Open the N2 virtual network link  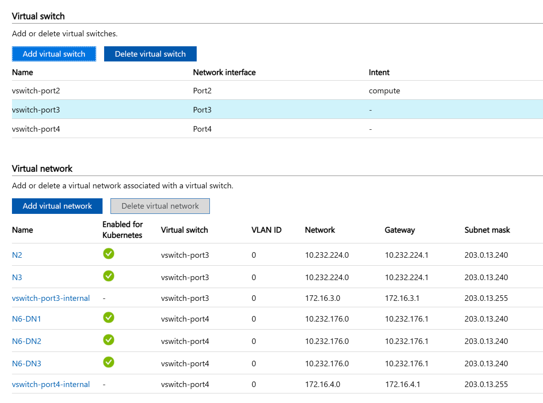point(17,255)
